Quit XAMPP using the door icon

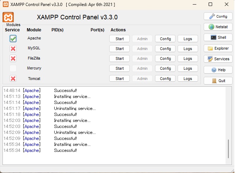218,81
